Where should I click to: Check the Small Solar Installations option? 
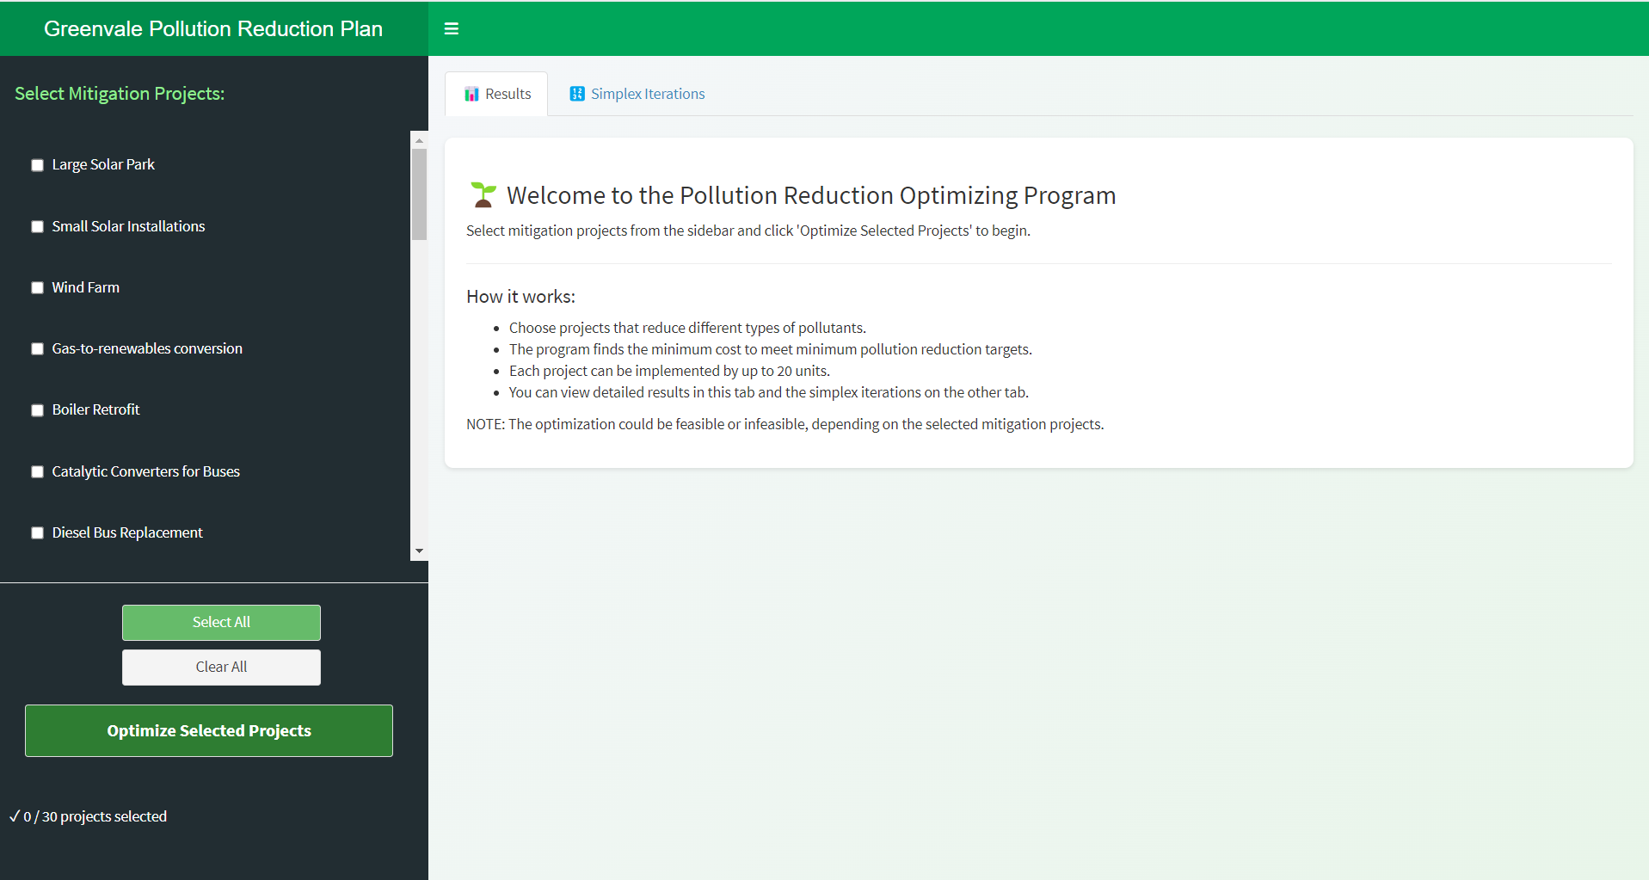pyautogui.click(x=38, y=227)
